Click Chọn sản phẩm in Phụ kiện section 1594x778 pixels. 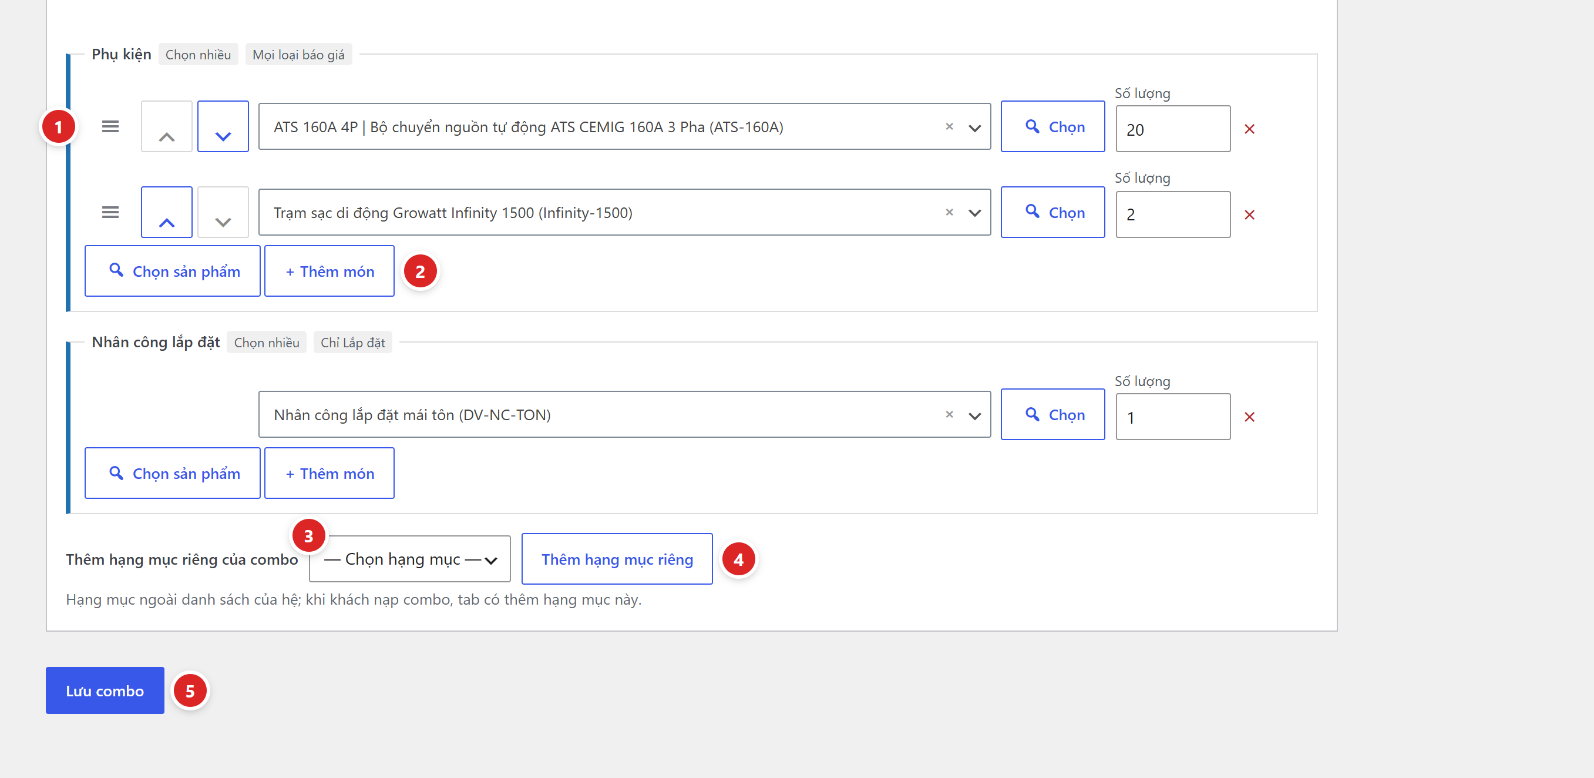click(x=173, y=271)
